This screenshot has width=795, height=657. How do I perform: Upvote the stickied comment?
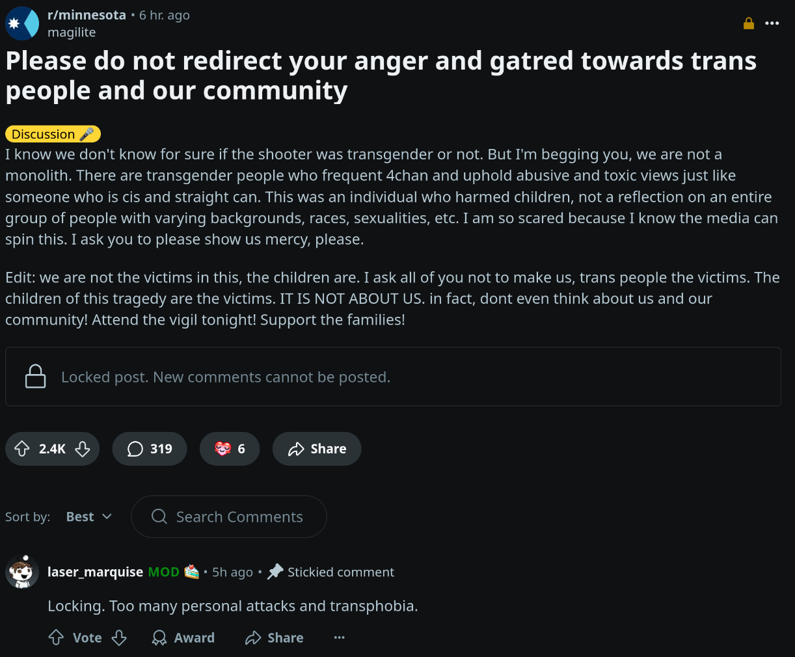[x=57, y=637]
